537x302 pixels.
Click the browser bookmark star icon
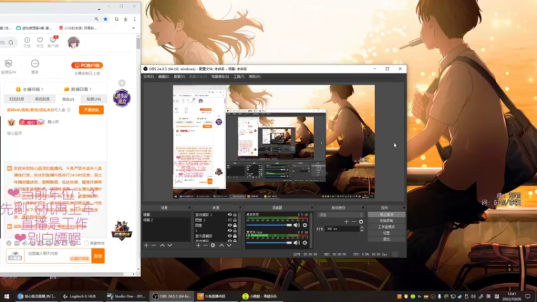click(105, 19)
